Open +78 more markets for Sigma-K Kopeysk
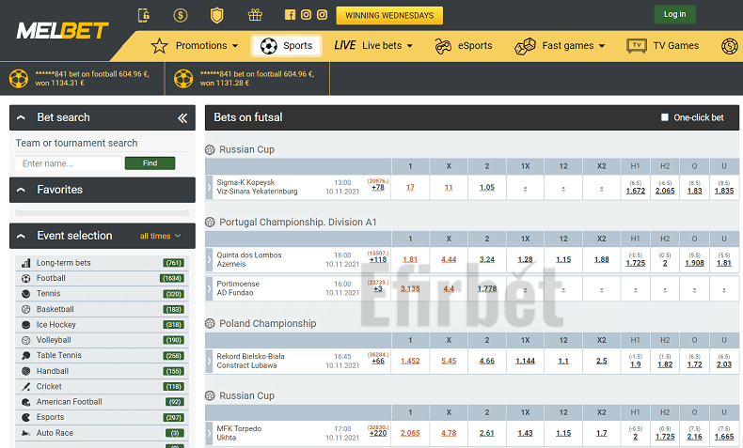Viewport: 743px width, 448px height. point(378,188)
